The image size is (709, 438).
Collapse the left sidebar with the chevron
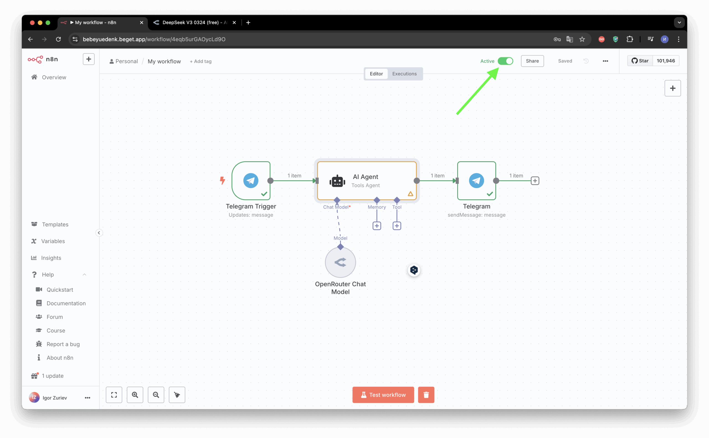pyautogui.click(x=99, y=233)
